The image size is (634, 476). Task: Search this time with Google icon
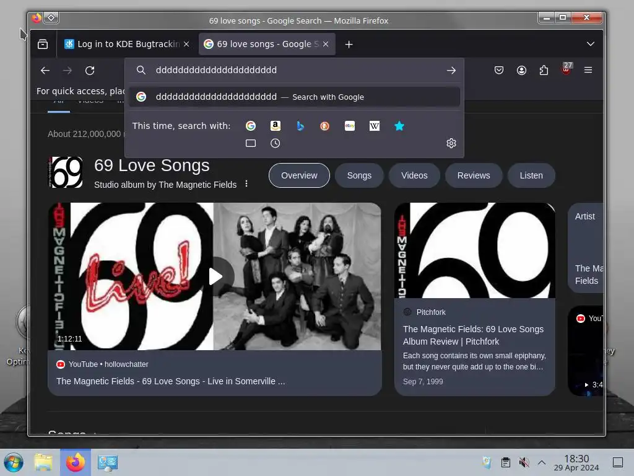pos(251,126)
